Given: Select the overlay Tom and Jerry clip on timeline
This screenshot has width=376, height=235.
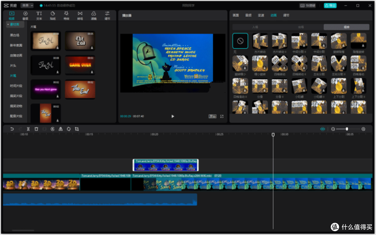Looking at the screenshot, I should coord(166,165).
